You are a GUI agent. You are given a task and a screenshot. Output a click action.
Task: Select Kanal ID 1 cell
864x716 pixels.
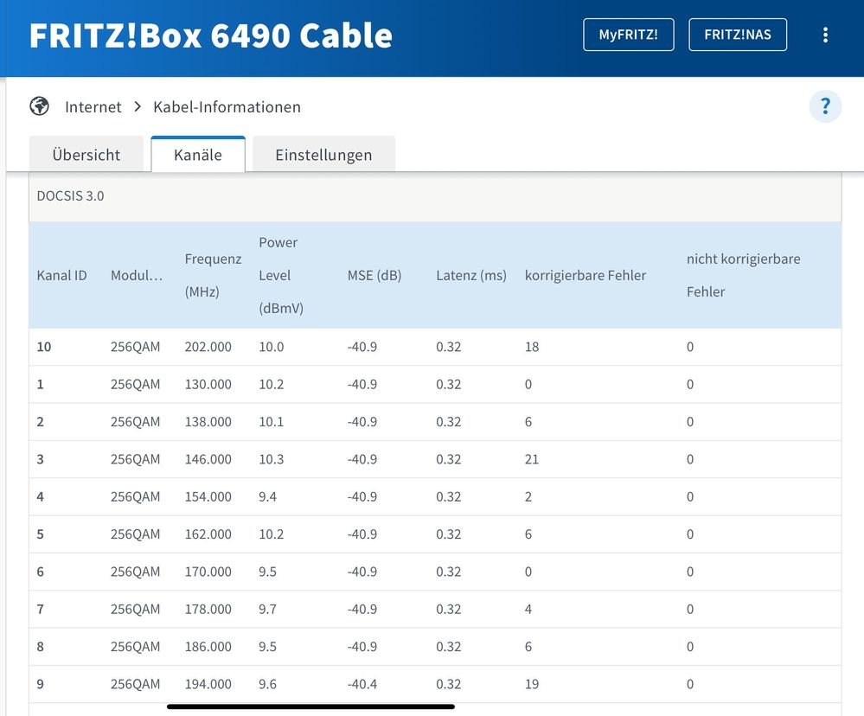coord(41,385)
